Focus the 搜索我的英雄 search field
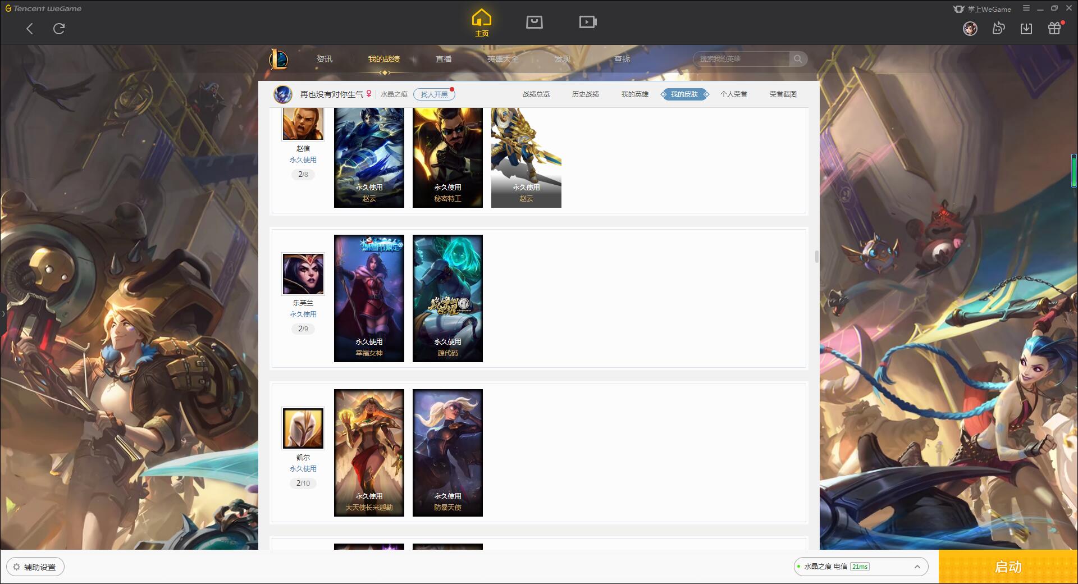This screenshot has height=584, width=1078. [x=742, y=59]
